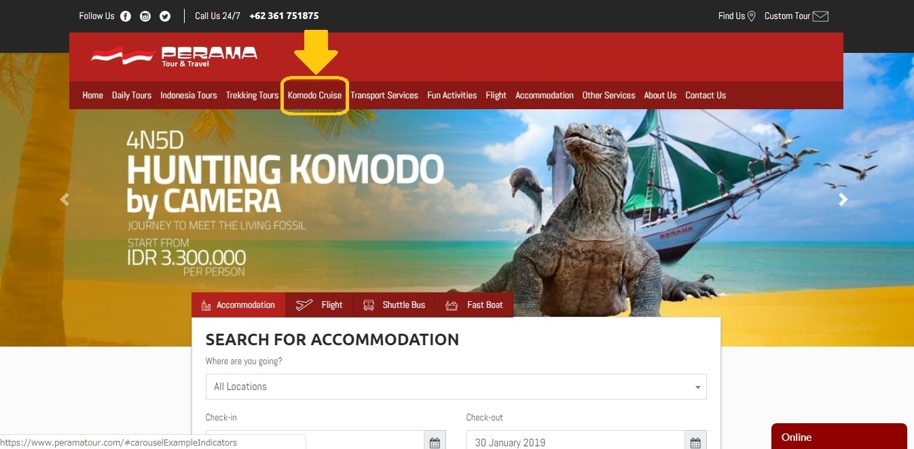Viewport: 914px width, 449px height.
Task: Click the Perama Tour & Travel logo
Action: click(175, 56)
